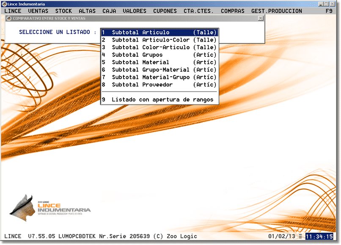Screen dimensions: 341x245
Task: Select listing 3 Subtotal Color-Articulo (Talle)
Action: (159, 47)
